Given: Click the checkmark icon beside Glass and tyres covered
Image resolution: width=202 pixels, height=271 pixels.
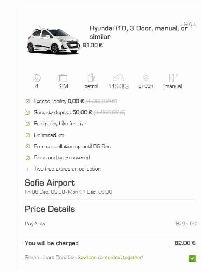Looking at the screenshot, I should point(28,158).
